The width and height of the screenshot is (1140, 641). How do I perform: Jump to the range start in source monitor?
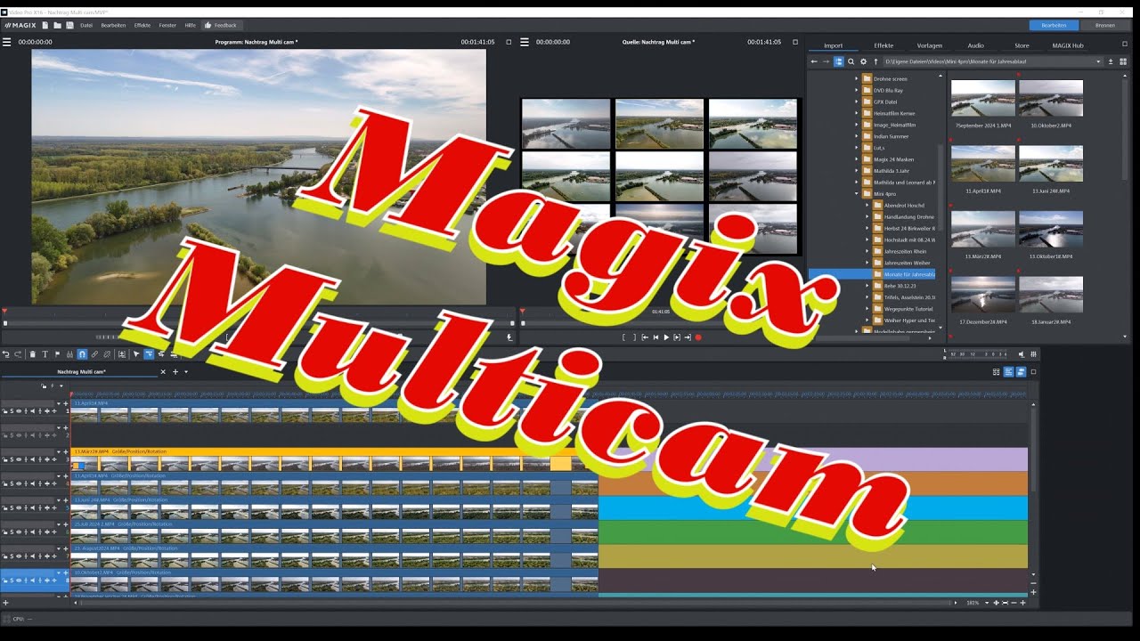click(x=645, y=337)
